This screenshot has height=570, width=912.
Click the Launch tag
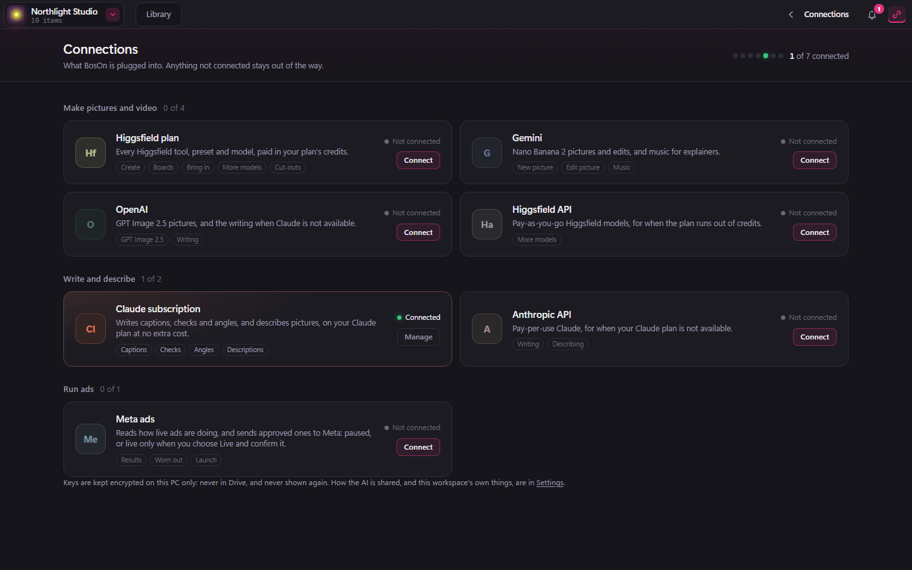(x=206, y=460)
